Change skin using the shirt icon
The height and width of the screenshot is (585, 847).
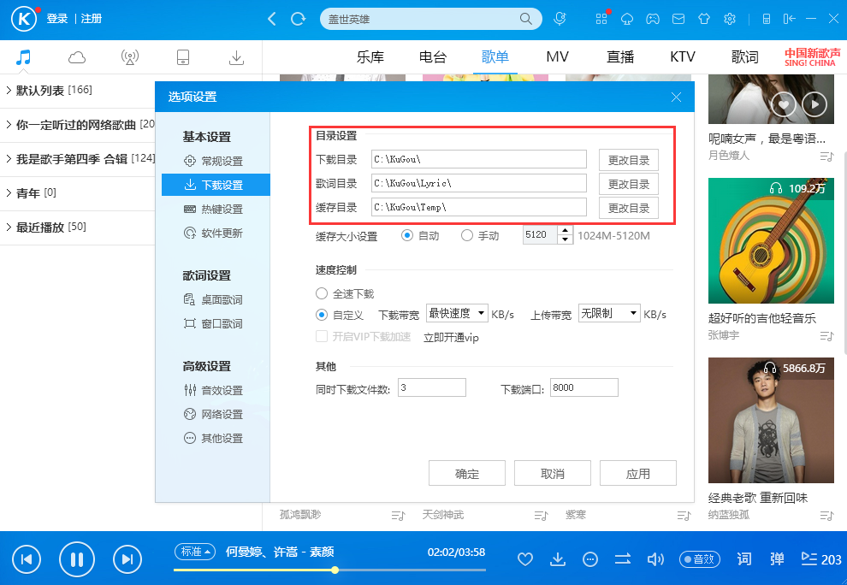[703, 19]
